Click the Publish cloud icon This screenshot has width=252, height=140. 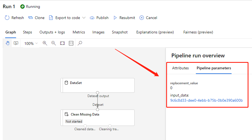click(92, 18)
